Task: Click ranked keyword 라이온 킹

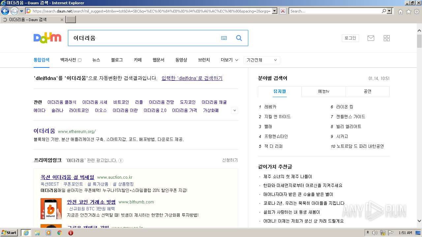Action: pos(345,107)
